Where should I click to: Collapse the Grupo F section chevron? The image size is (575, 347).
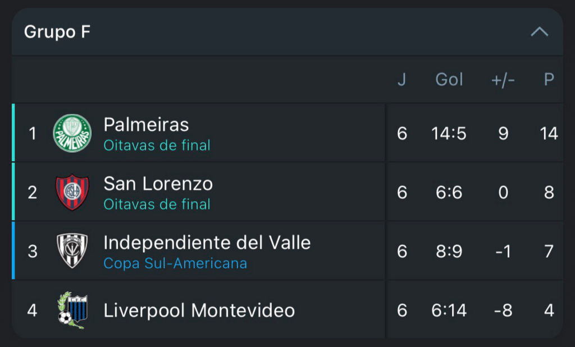pos(539,32)
